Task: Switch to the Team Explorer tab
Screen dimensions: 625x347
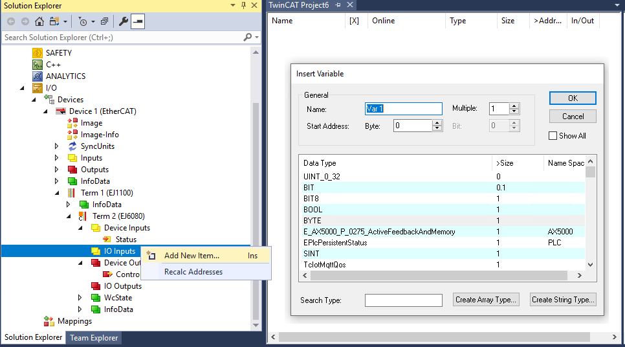Action: coord(94,337)
